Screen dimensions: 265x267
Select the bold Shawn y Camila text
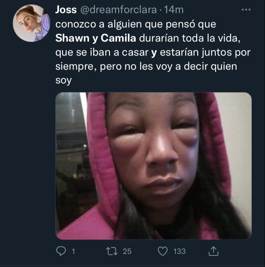(96, 38)
